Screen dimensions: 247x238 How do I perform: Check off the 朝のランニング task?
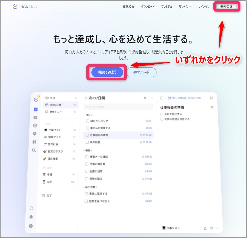point(87,121)
